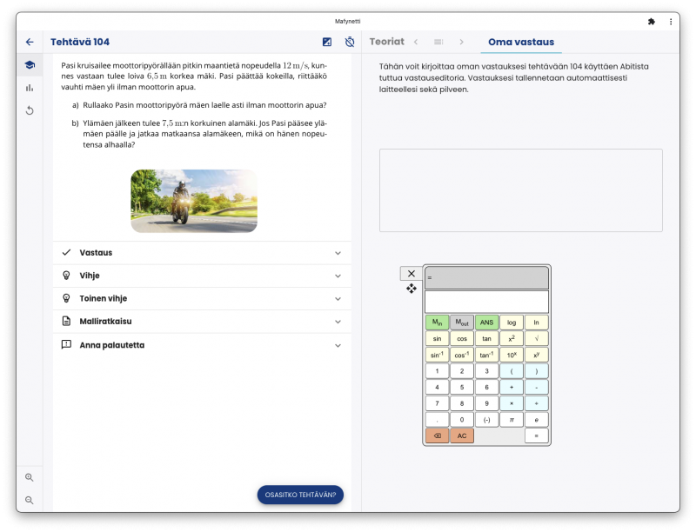Expand the Malliratkaisu section
696x532 pixels.
click(x=202, y=321)
